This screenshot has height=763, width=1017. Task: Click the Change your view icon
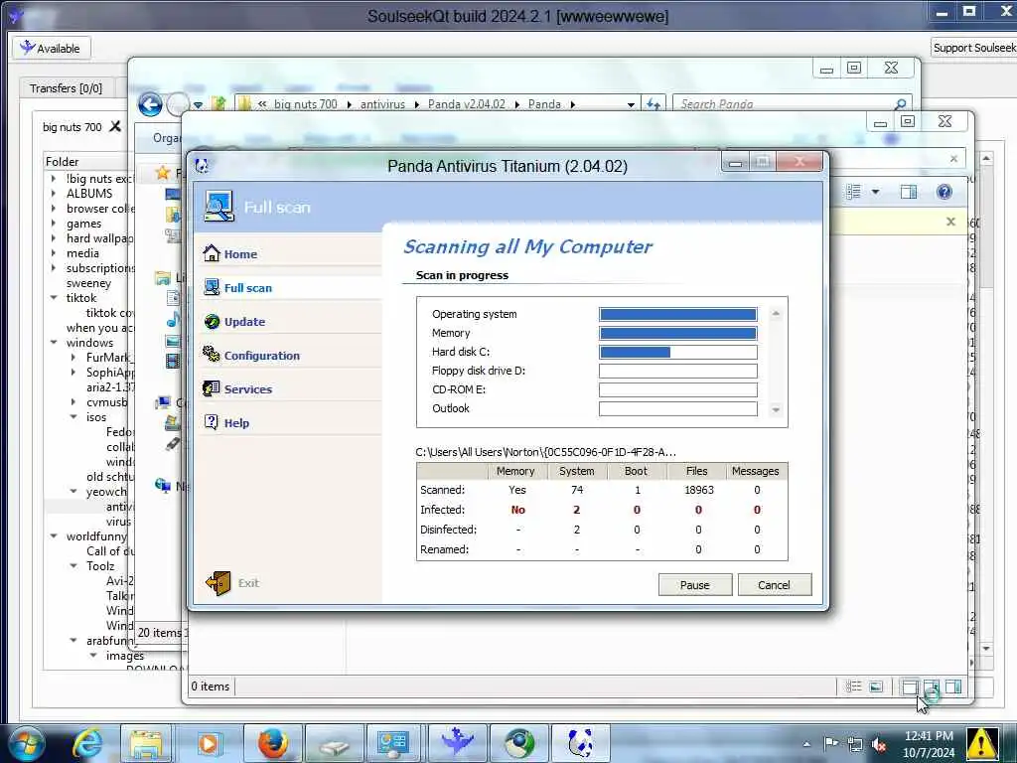pos(853,192)
